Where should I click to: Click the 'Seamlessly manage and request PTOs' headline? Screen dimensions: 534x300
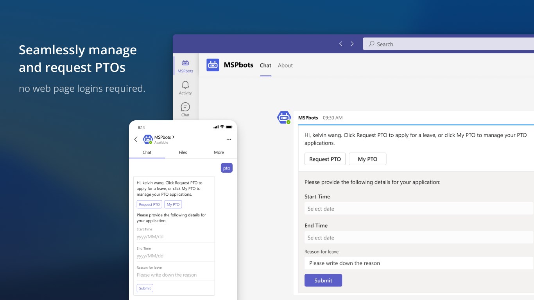[x=78, y=59]
